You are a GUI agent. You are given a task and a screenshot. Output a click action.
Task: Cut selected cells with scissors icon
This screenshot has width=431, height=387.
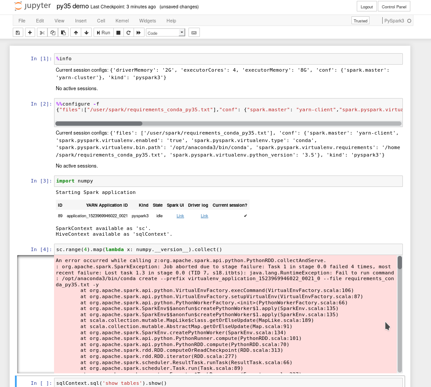click(42, 33)
